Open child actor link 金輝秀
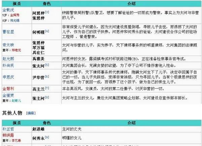This screenshot has height=146, width=202. (15, 15)
